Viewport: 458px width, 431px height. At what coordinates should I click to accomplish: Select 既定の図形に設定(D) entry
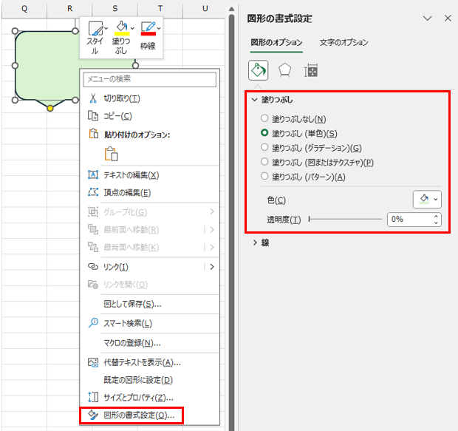click(x=149, y=380)
